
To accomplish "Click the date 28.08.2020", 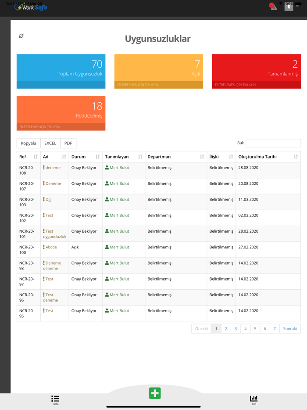I will coord(248,168).
